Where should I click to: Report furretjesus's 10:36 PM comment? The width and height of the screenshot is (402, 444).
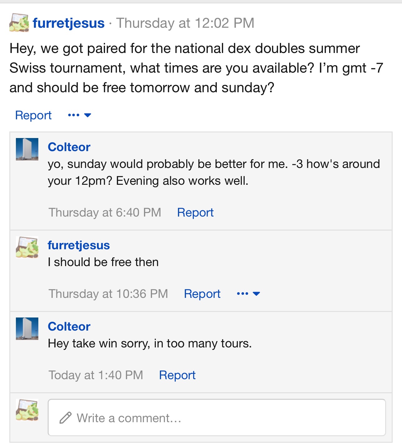point(202,294)
